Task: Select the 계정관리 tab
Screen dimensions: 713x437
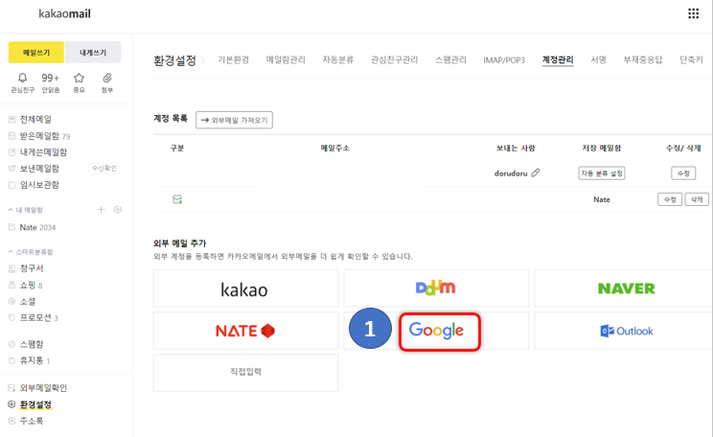Action: point(558,59)
